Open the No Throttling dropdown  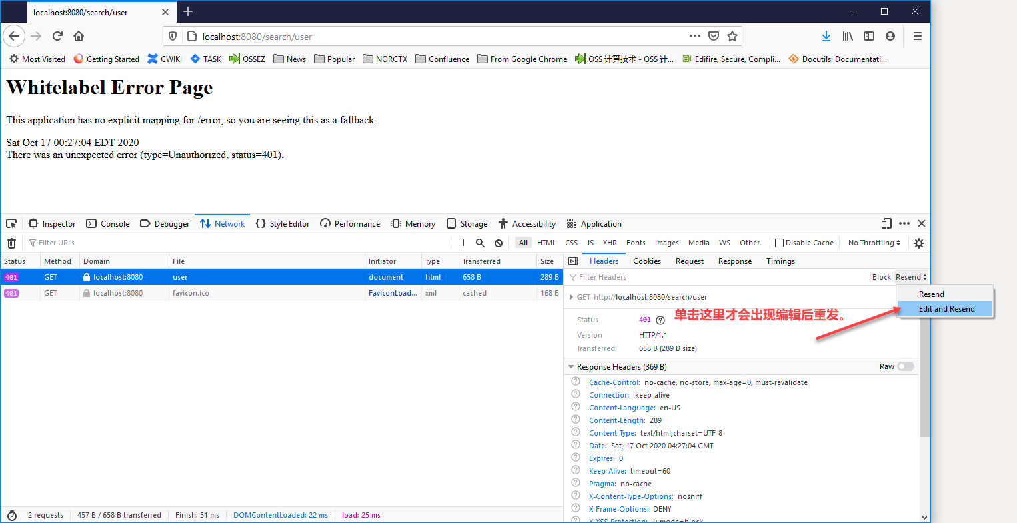tap(874, 243)
